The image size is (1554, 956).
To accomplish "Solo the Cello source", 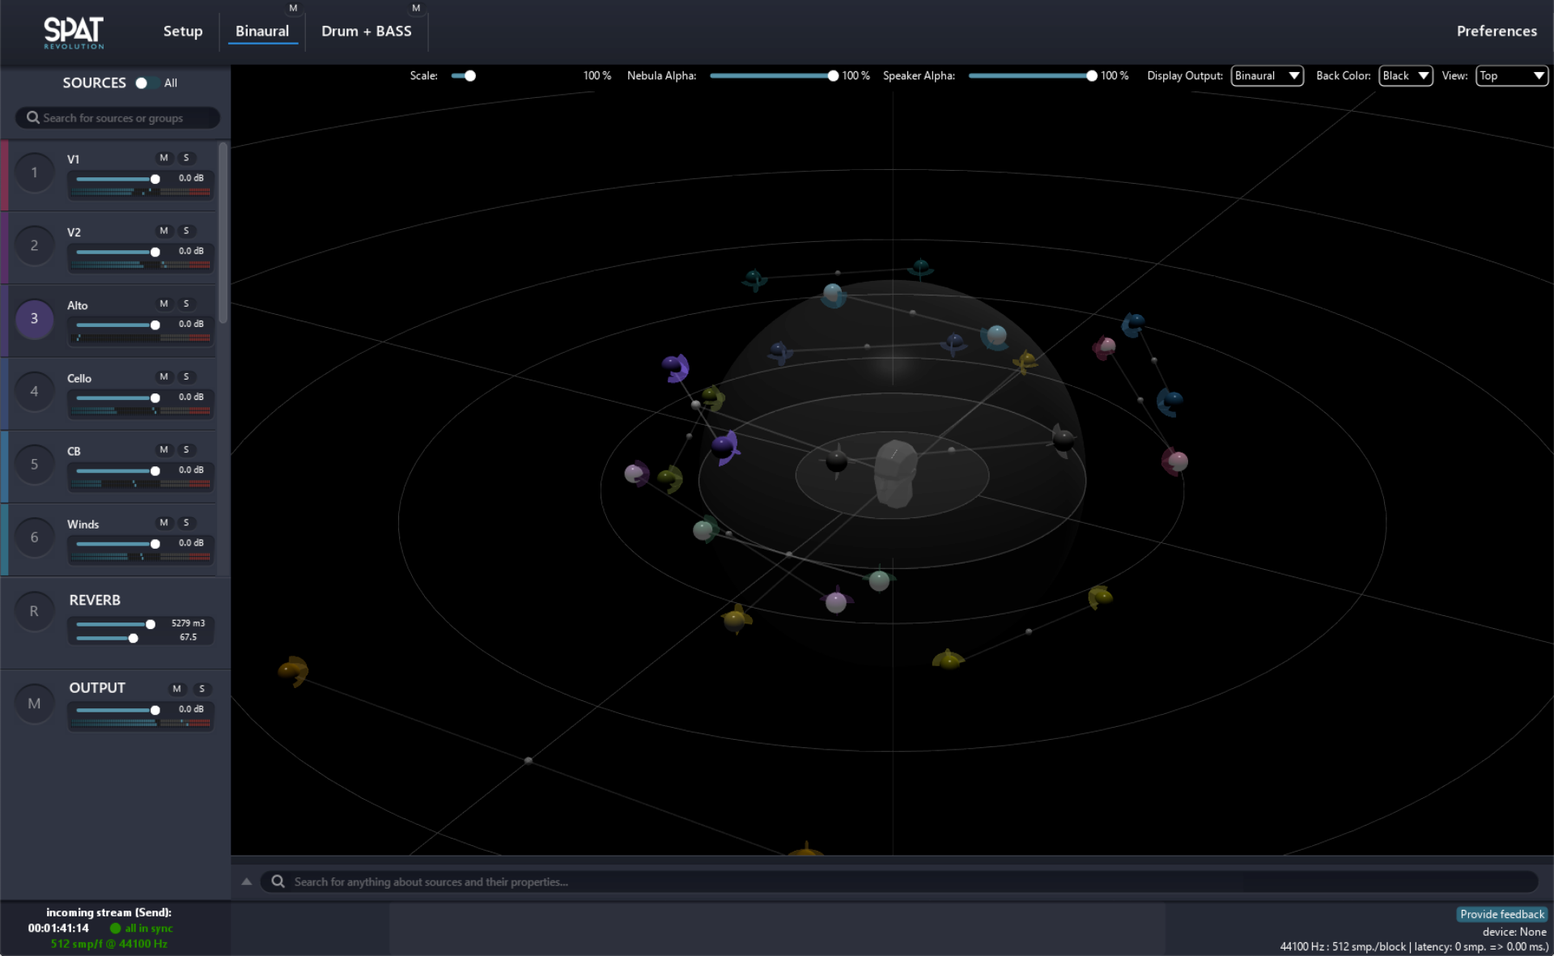I will pyautogui.click(x=187, y=376).
